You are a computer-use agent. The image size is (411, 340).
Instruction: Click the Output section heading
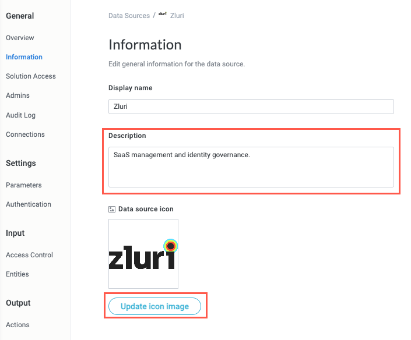tap(18, 303)
